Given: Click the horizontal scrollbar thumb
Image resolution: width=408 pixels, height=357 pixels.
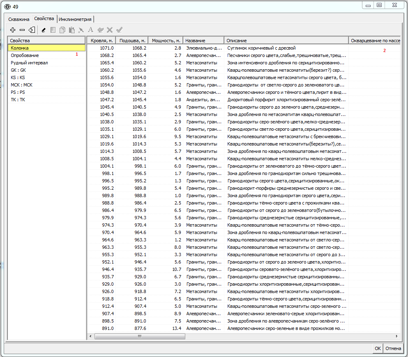Looking at the screenshot, I should [140, 336].
